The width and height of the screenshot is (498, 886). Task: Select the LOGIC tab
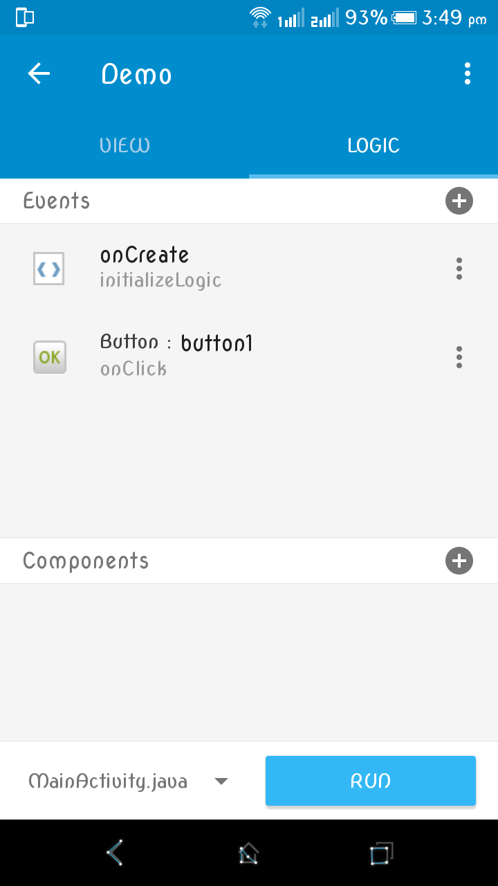coord(373,145)
